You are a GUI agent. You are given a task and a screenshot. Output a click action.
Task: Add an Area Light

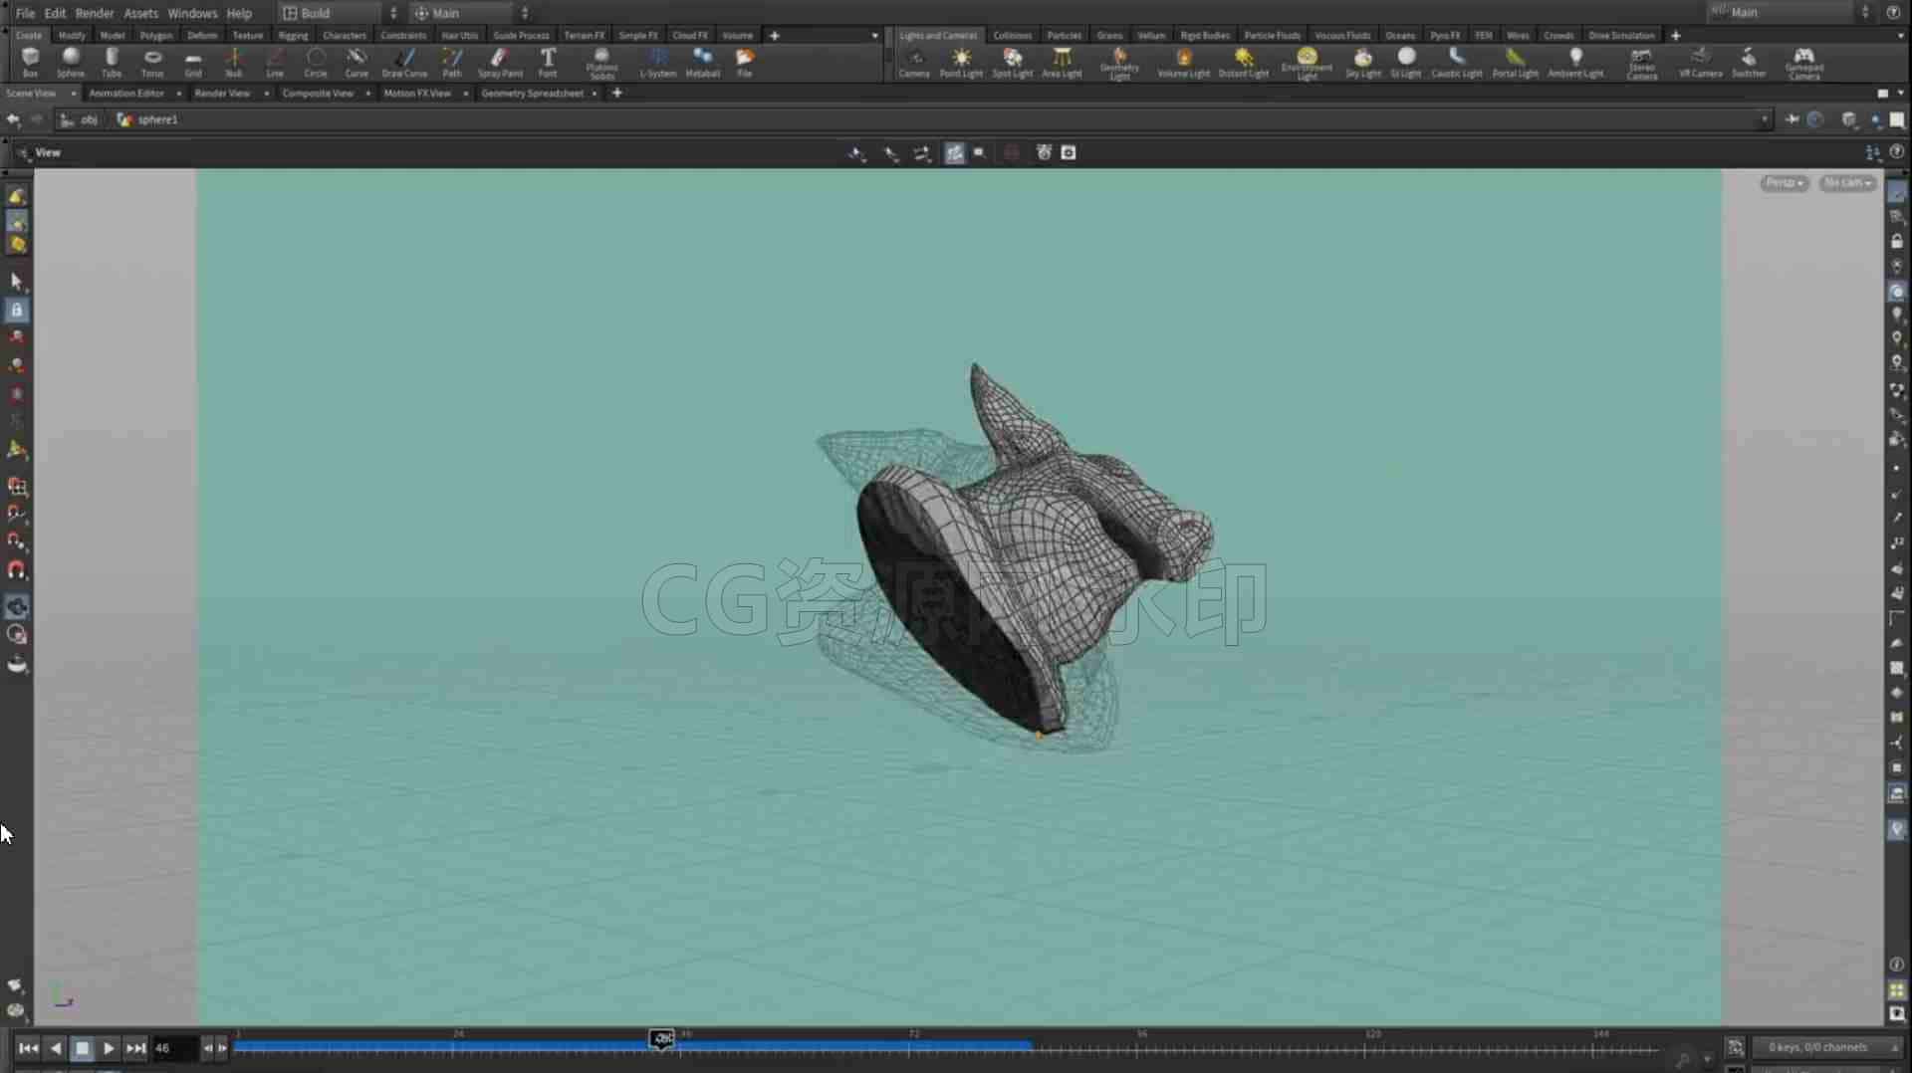pos(1062,63)
